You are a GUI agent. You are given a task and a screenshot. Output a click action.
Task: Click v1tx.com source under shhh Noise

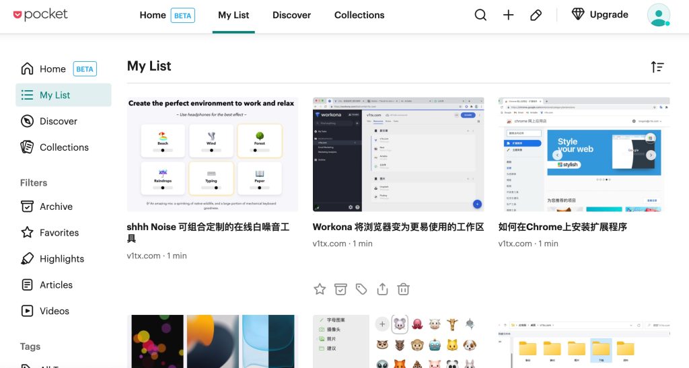(144, 256)
